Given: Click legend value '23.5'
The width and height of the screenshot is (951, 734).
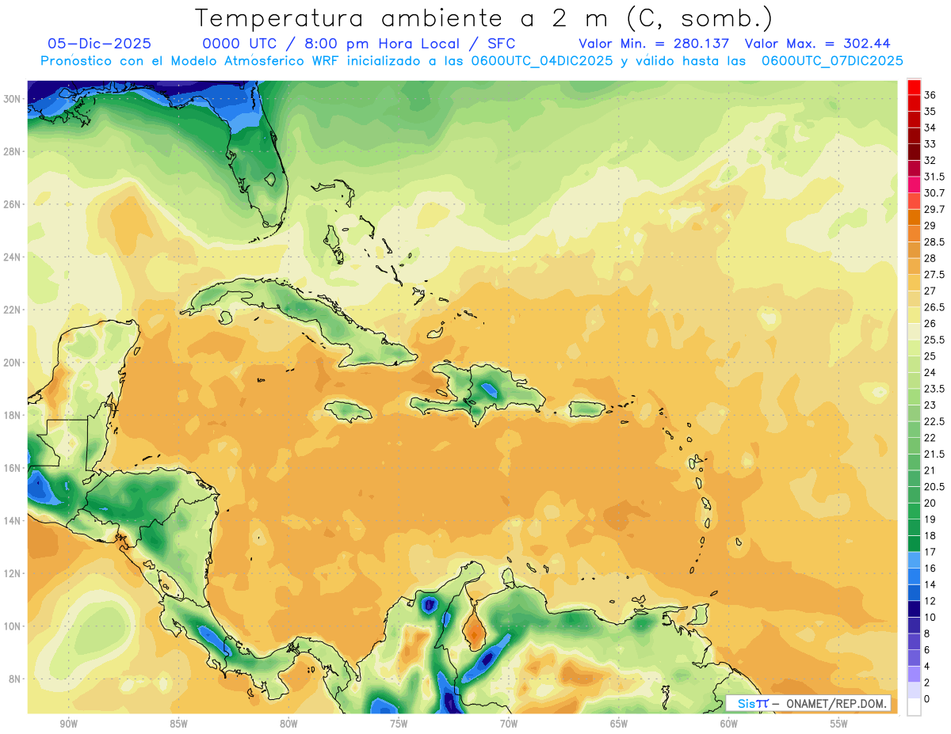Looking at the screenshot, I should click(934, 389).
